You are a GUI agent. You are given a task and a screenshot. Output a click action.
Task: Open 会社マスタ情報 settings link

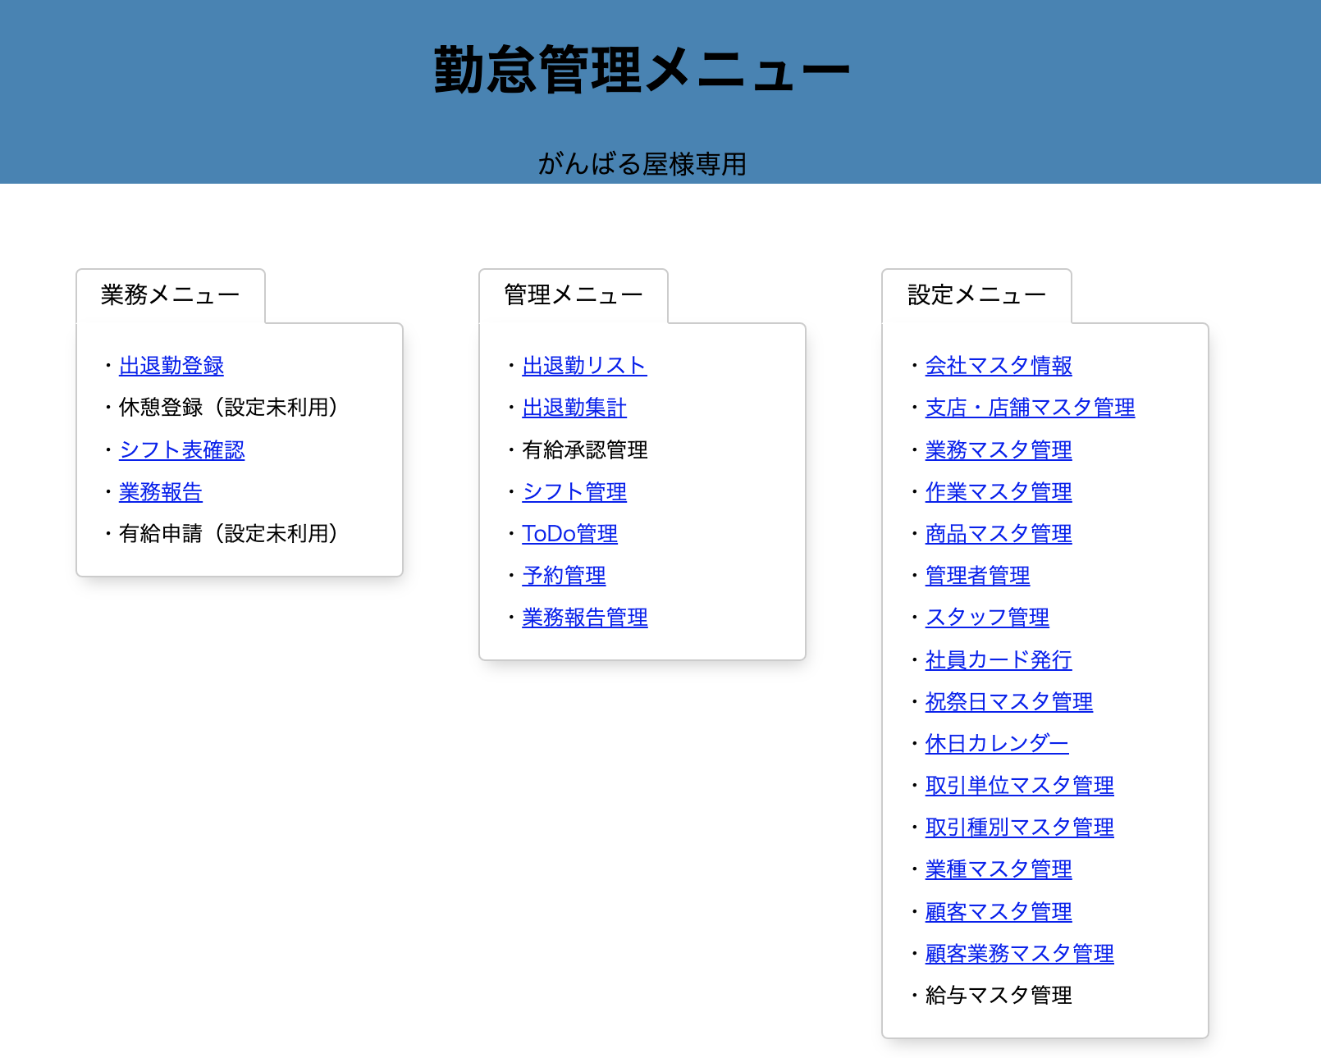point(998,366)
